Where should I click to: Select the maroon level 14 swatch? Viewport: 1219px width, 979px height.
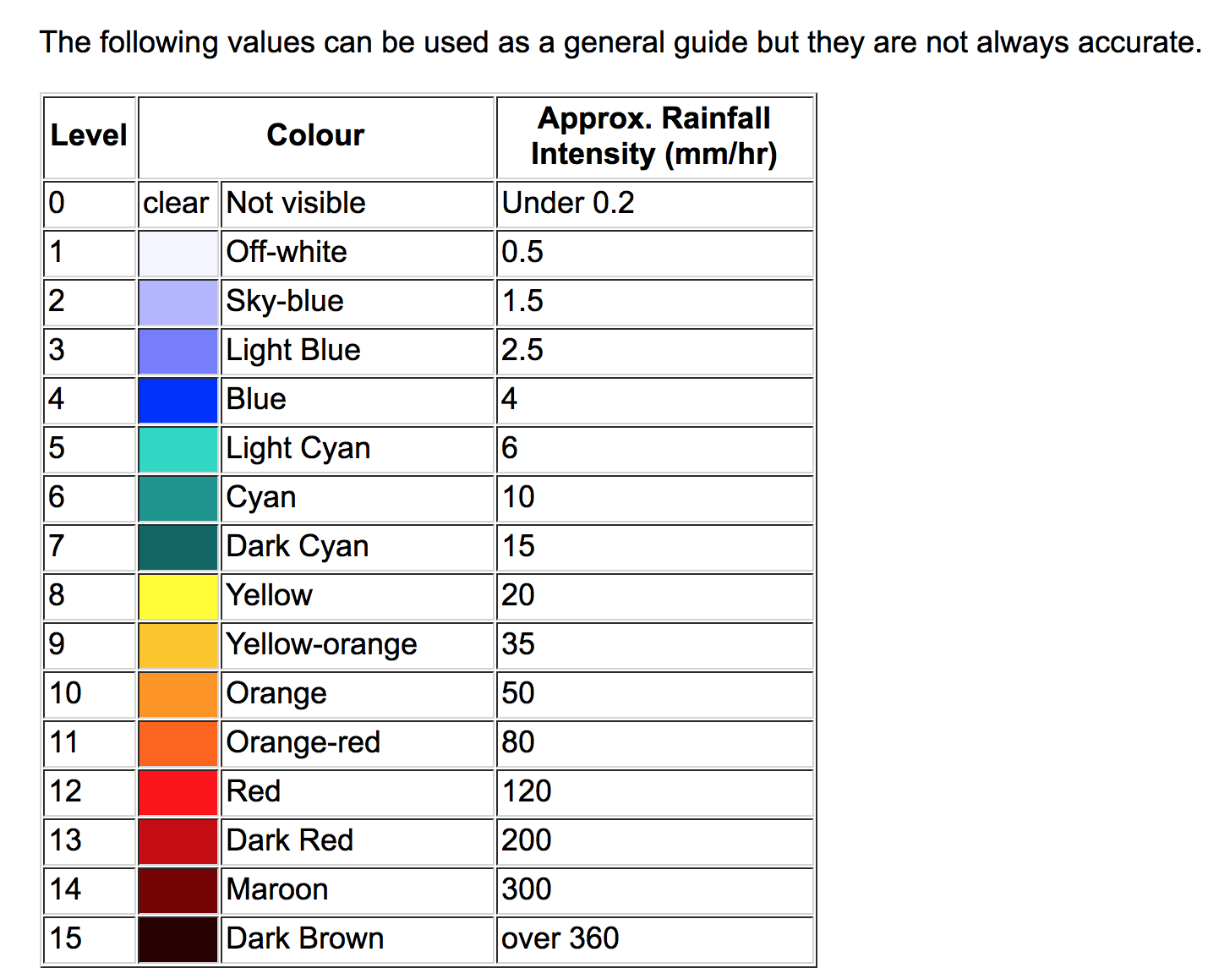[x=178, y=891]
